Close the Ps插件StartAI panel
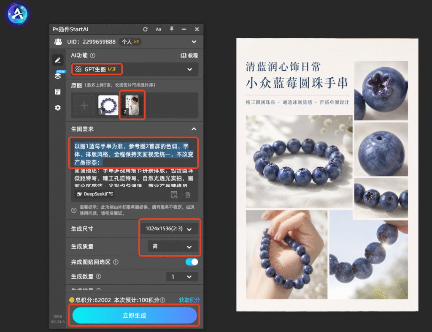This screenshot has width=432, height=332. (x=197, y=29)
